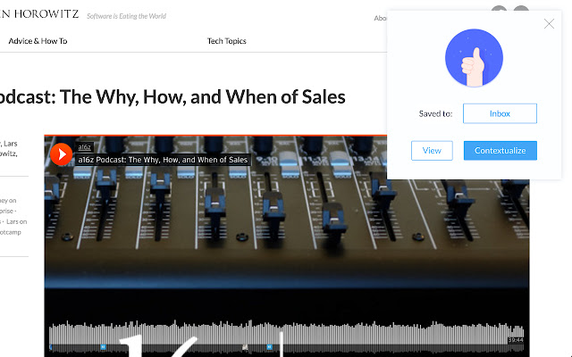572x357 pixels.
Task: Click the last blue comment marker on waveform
Action: click(x=269, y=347)
